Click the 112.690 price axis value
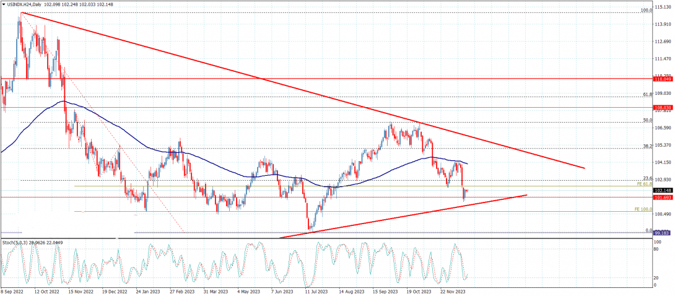The height and width of the screenshot is (296, 675). (x=664, y=41)
